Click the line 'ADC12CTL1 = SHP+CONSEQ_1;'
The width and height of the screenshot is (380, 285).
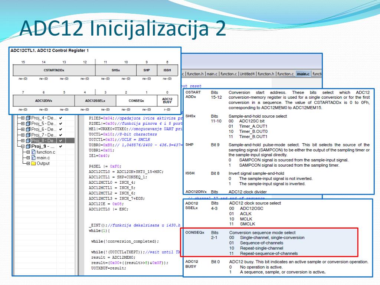coord(118,177)
